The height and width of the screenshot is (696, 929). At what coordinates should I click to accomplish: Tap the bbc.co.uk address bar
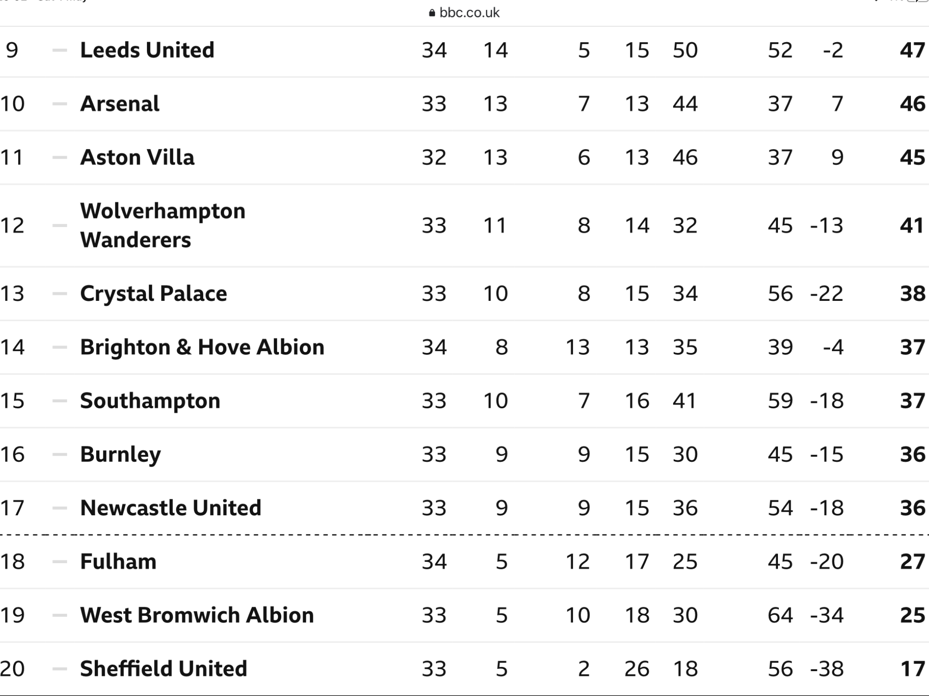(464, 13)
